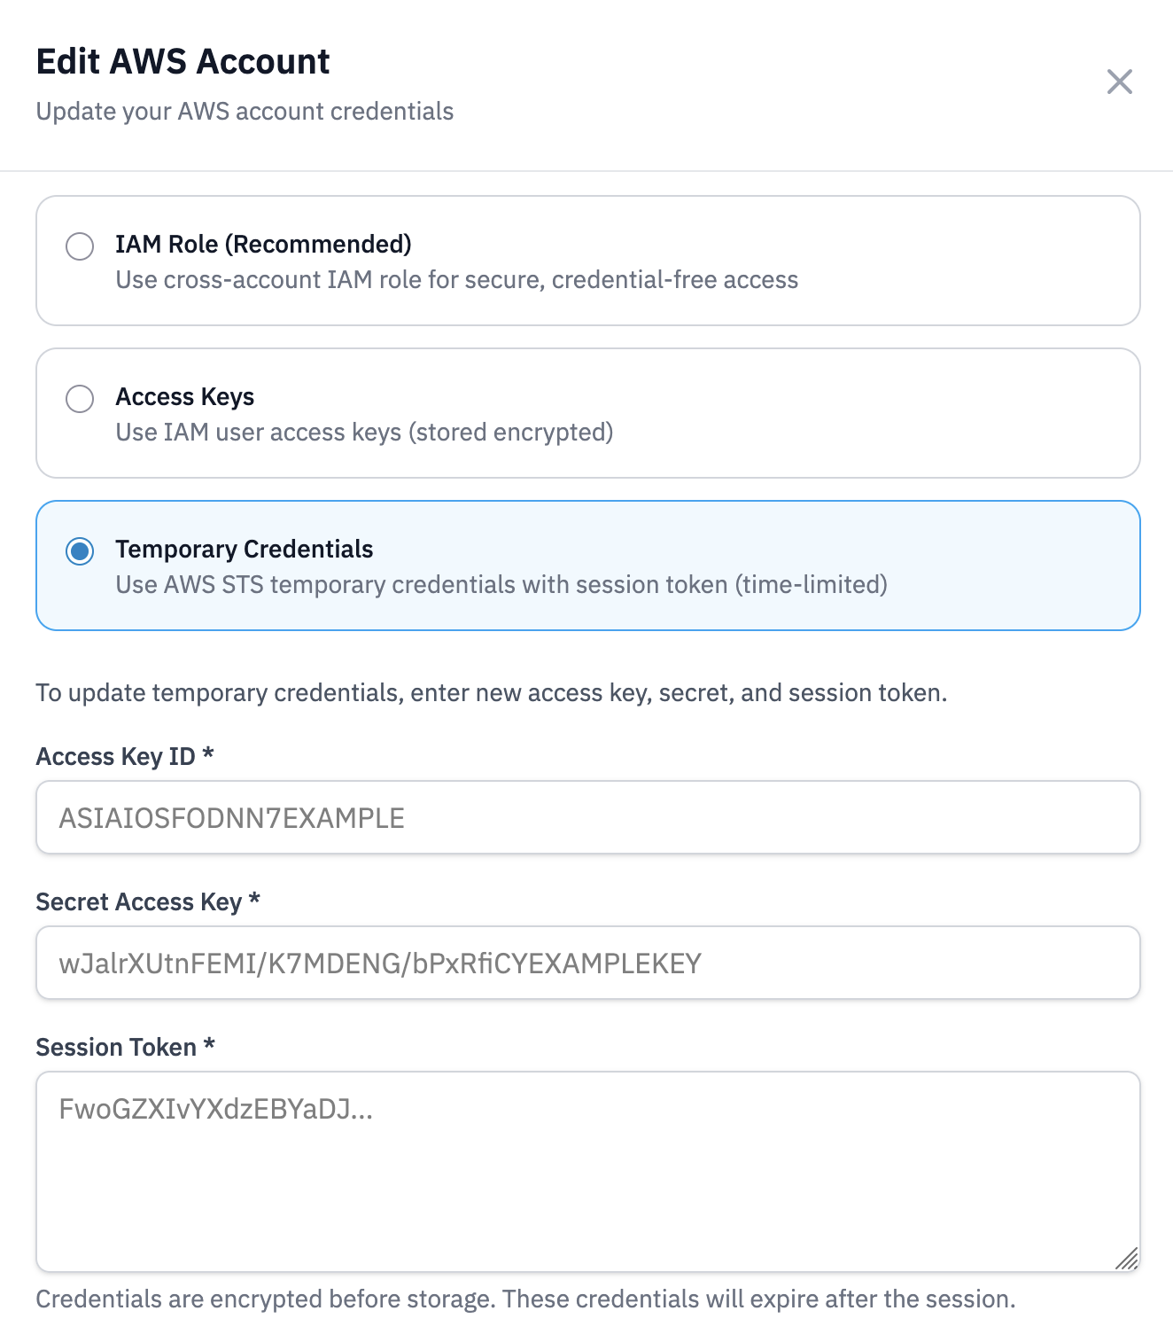The width and height of the screenshot is (1173, 1342).
Task: Grab the Session Token textarea resize handle
Action: click(x=1127, y=1259)
